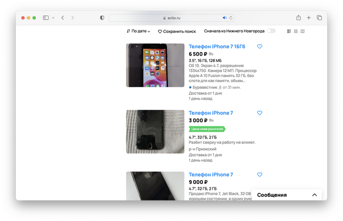The height and width of the screenshot is (221, 343).
Task: Open the 'Телефон iPhone 7 16Гб' listing
Action: click(217, 47)
